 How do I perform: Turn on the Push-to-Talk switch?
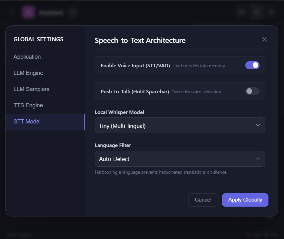(252, 91)
